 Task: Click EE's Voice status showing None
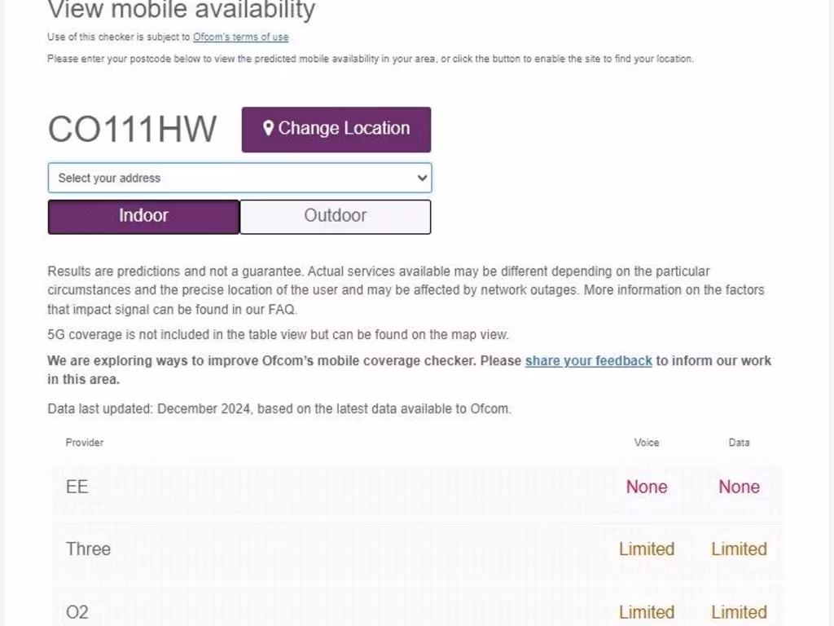point(647,487)
